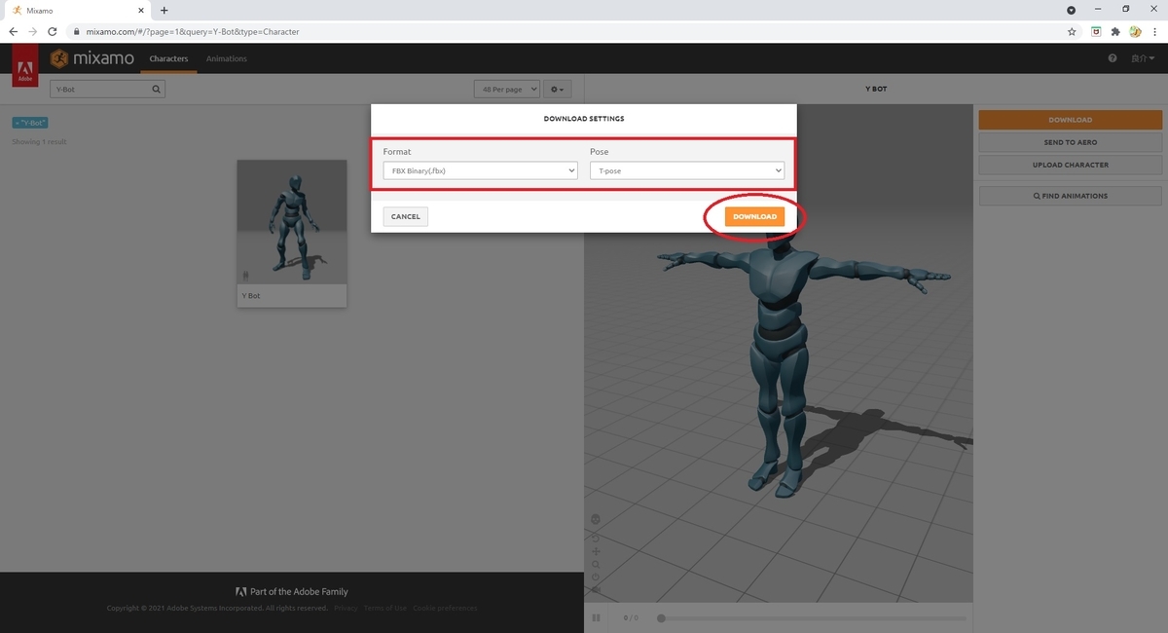The width and height of the screenshot is (1168, 633).
Task: Click the Find Animations button
Action: [1070, 196]
